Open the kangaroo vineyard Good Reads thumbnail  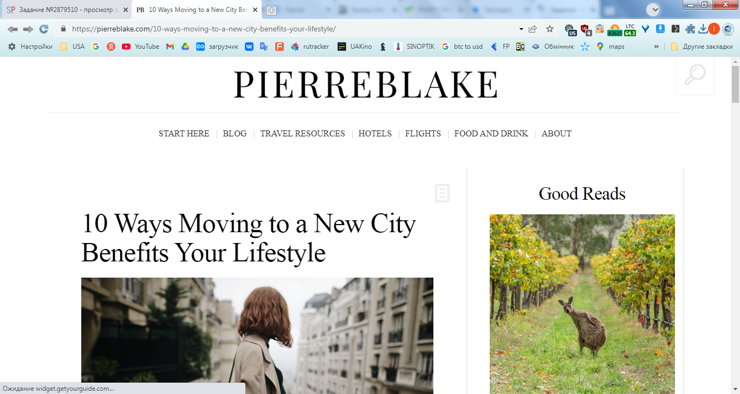pyautogui.click(x=582, y=304)
